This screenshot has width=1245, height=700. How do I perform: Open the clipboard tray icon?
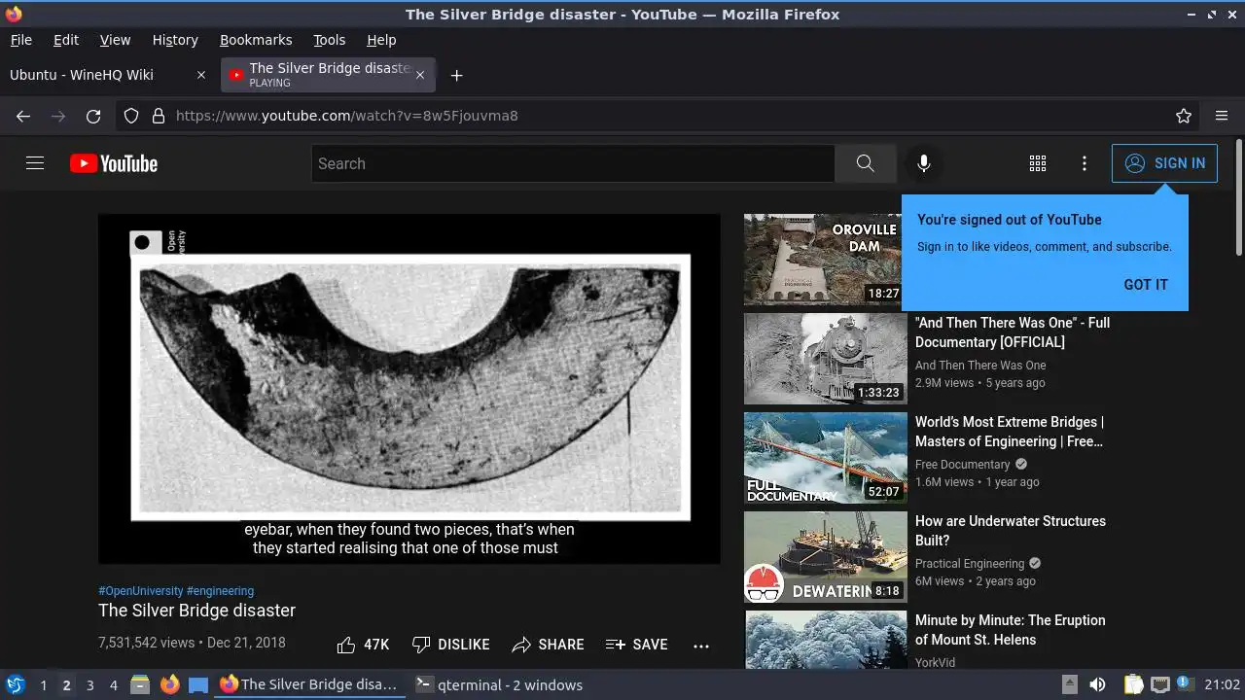click(x=1133, y=685)
